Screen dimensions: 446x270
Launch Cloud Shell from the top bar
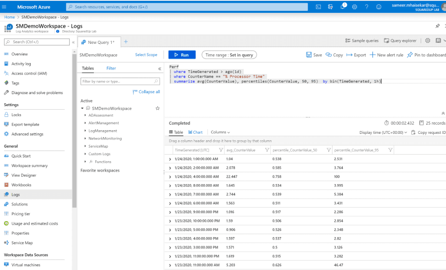318,7
